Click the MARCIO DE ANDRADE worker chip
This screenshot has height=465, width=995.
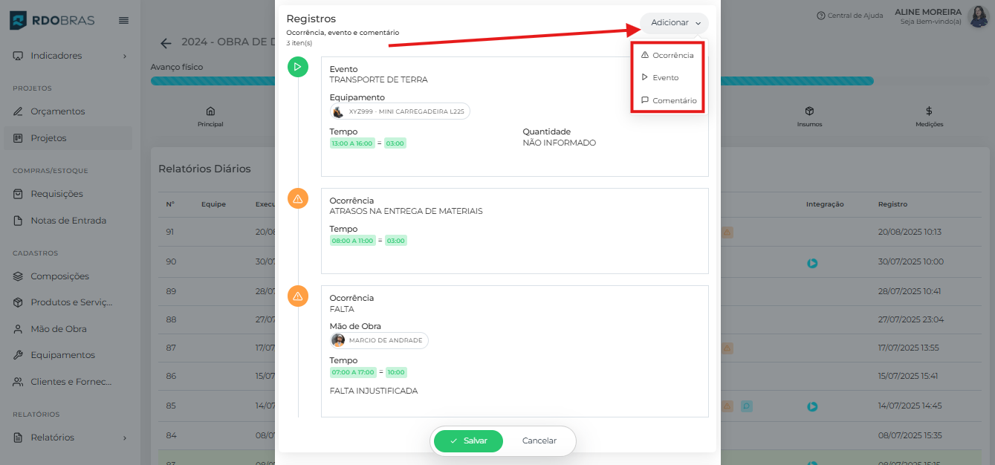379,340
